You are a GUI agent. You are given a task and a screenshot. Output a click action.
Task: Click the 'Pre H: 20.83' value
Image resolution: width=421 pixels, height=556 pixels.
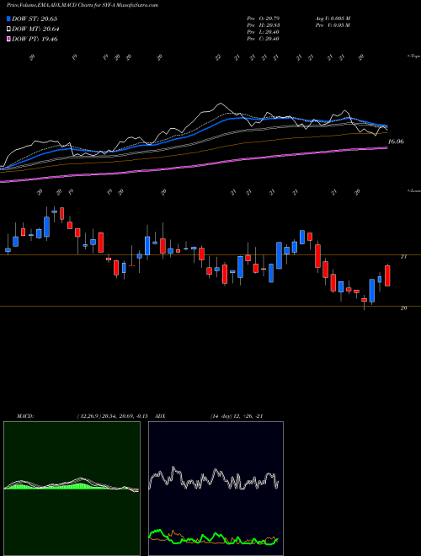(x=263, y=25)
